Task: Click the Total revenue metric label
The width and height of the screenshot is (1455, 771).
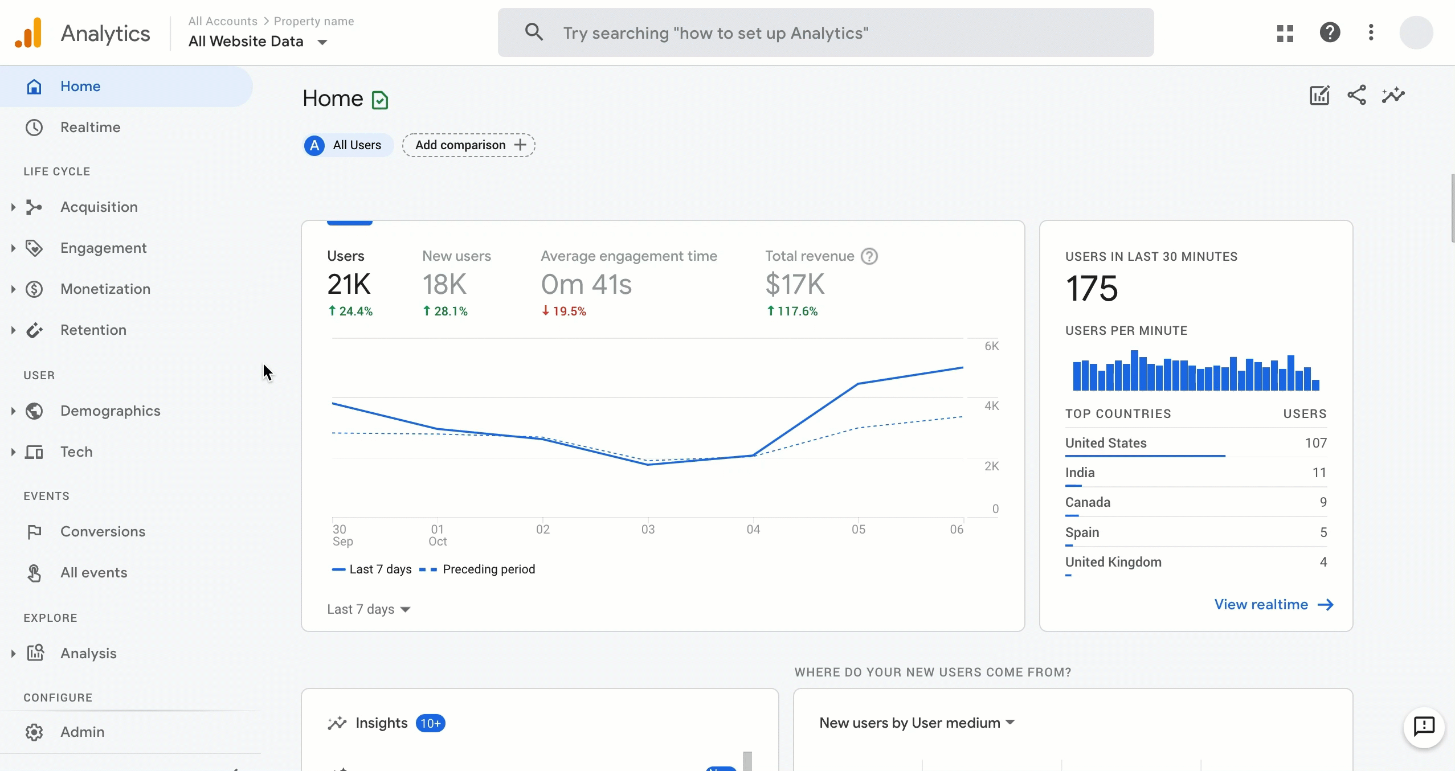Action: (x=808, y=256)
